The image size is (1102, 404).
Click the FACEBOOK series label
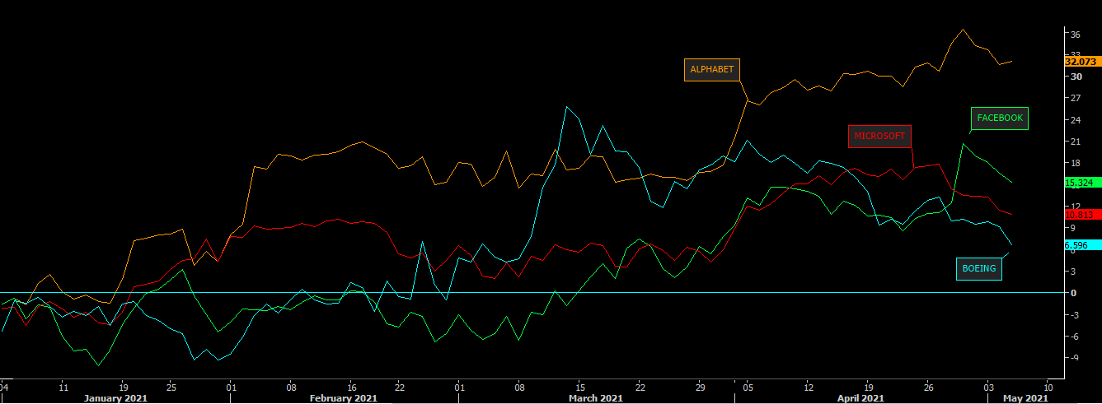pos(1000,118)
